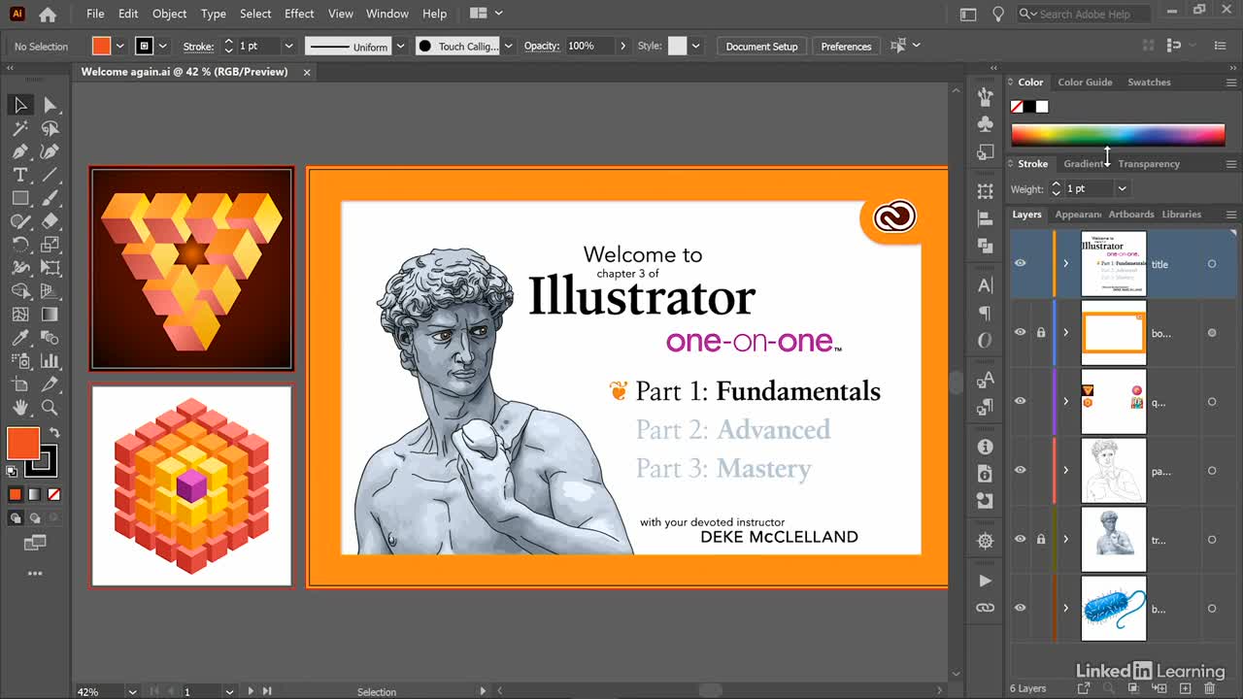Swap fill and stroke colors
Image resolution: width=1243 pixels, height=699 pixels.
(54, 433)
